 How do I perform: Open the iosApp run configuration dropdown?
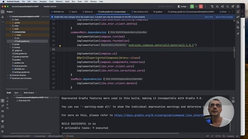pos(183,7)
